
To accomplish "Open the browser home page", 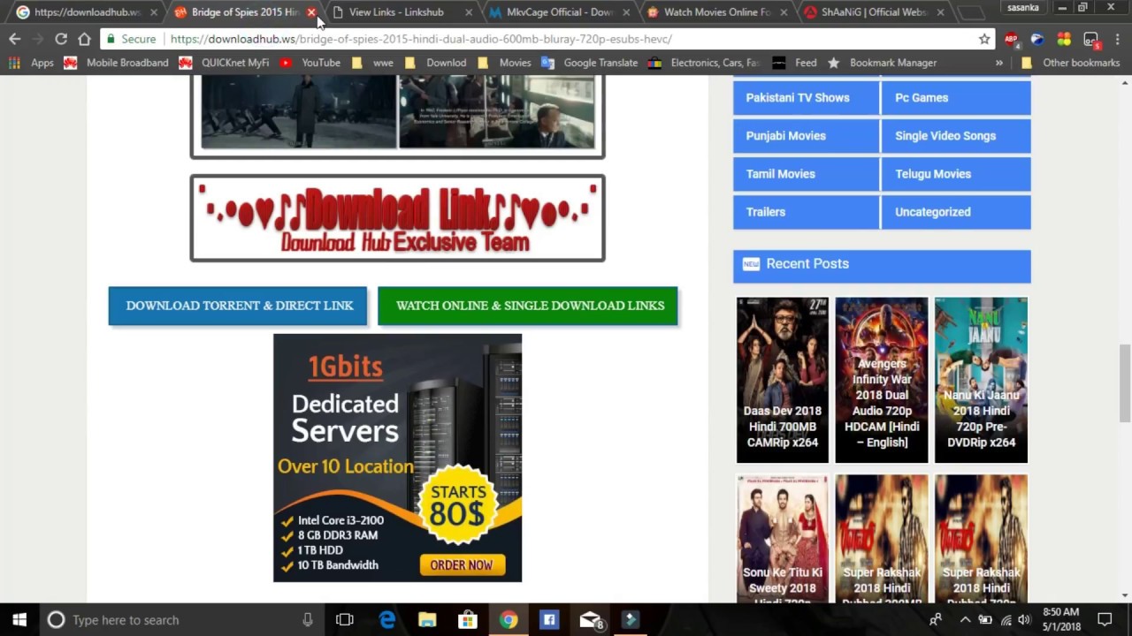I will click(84, 39).
